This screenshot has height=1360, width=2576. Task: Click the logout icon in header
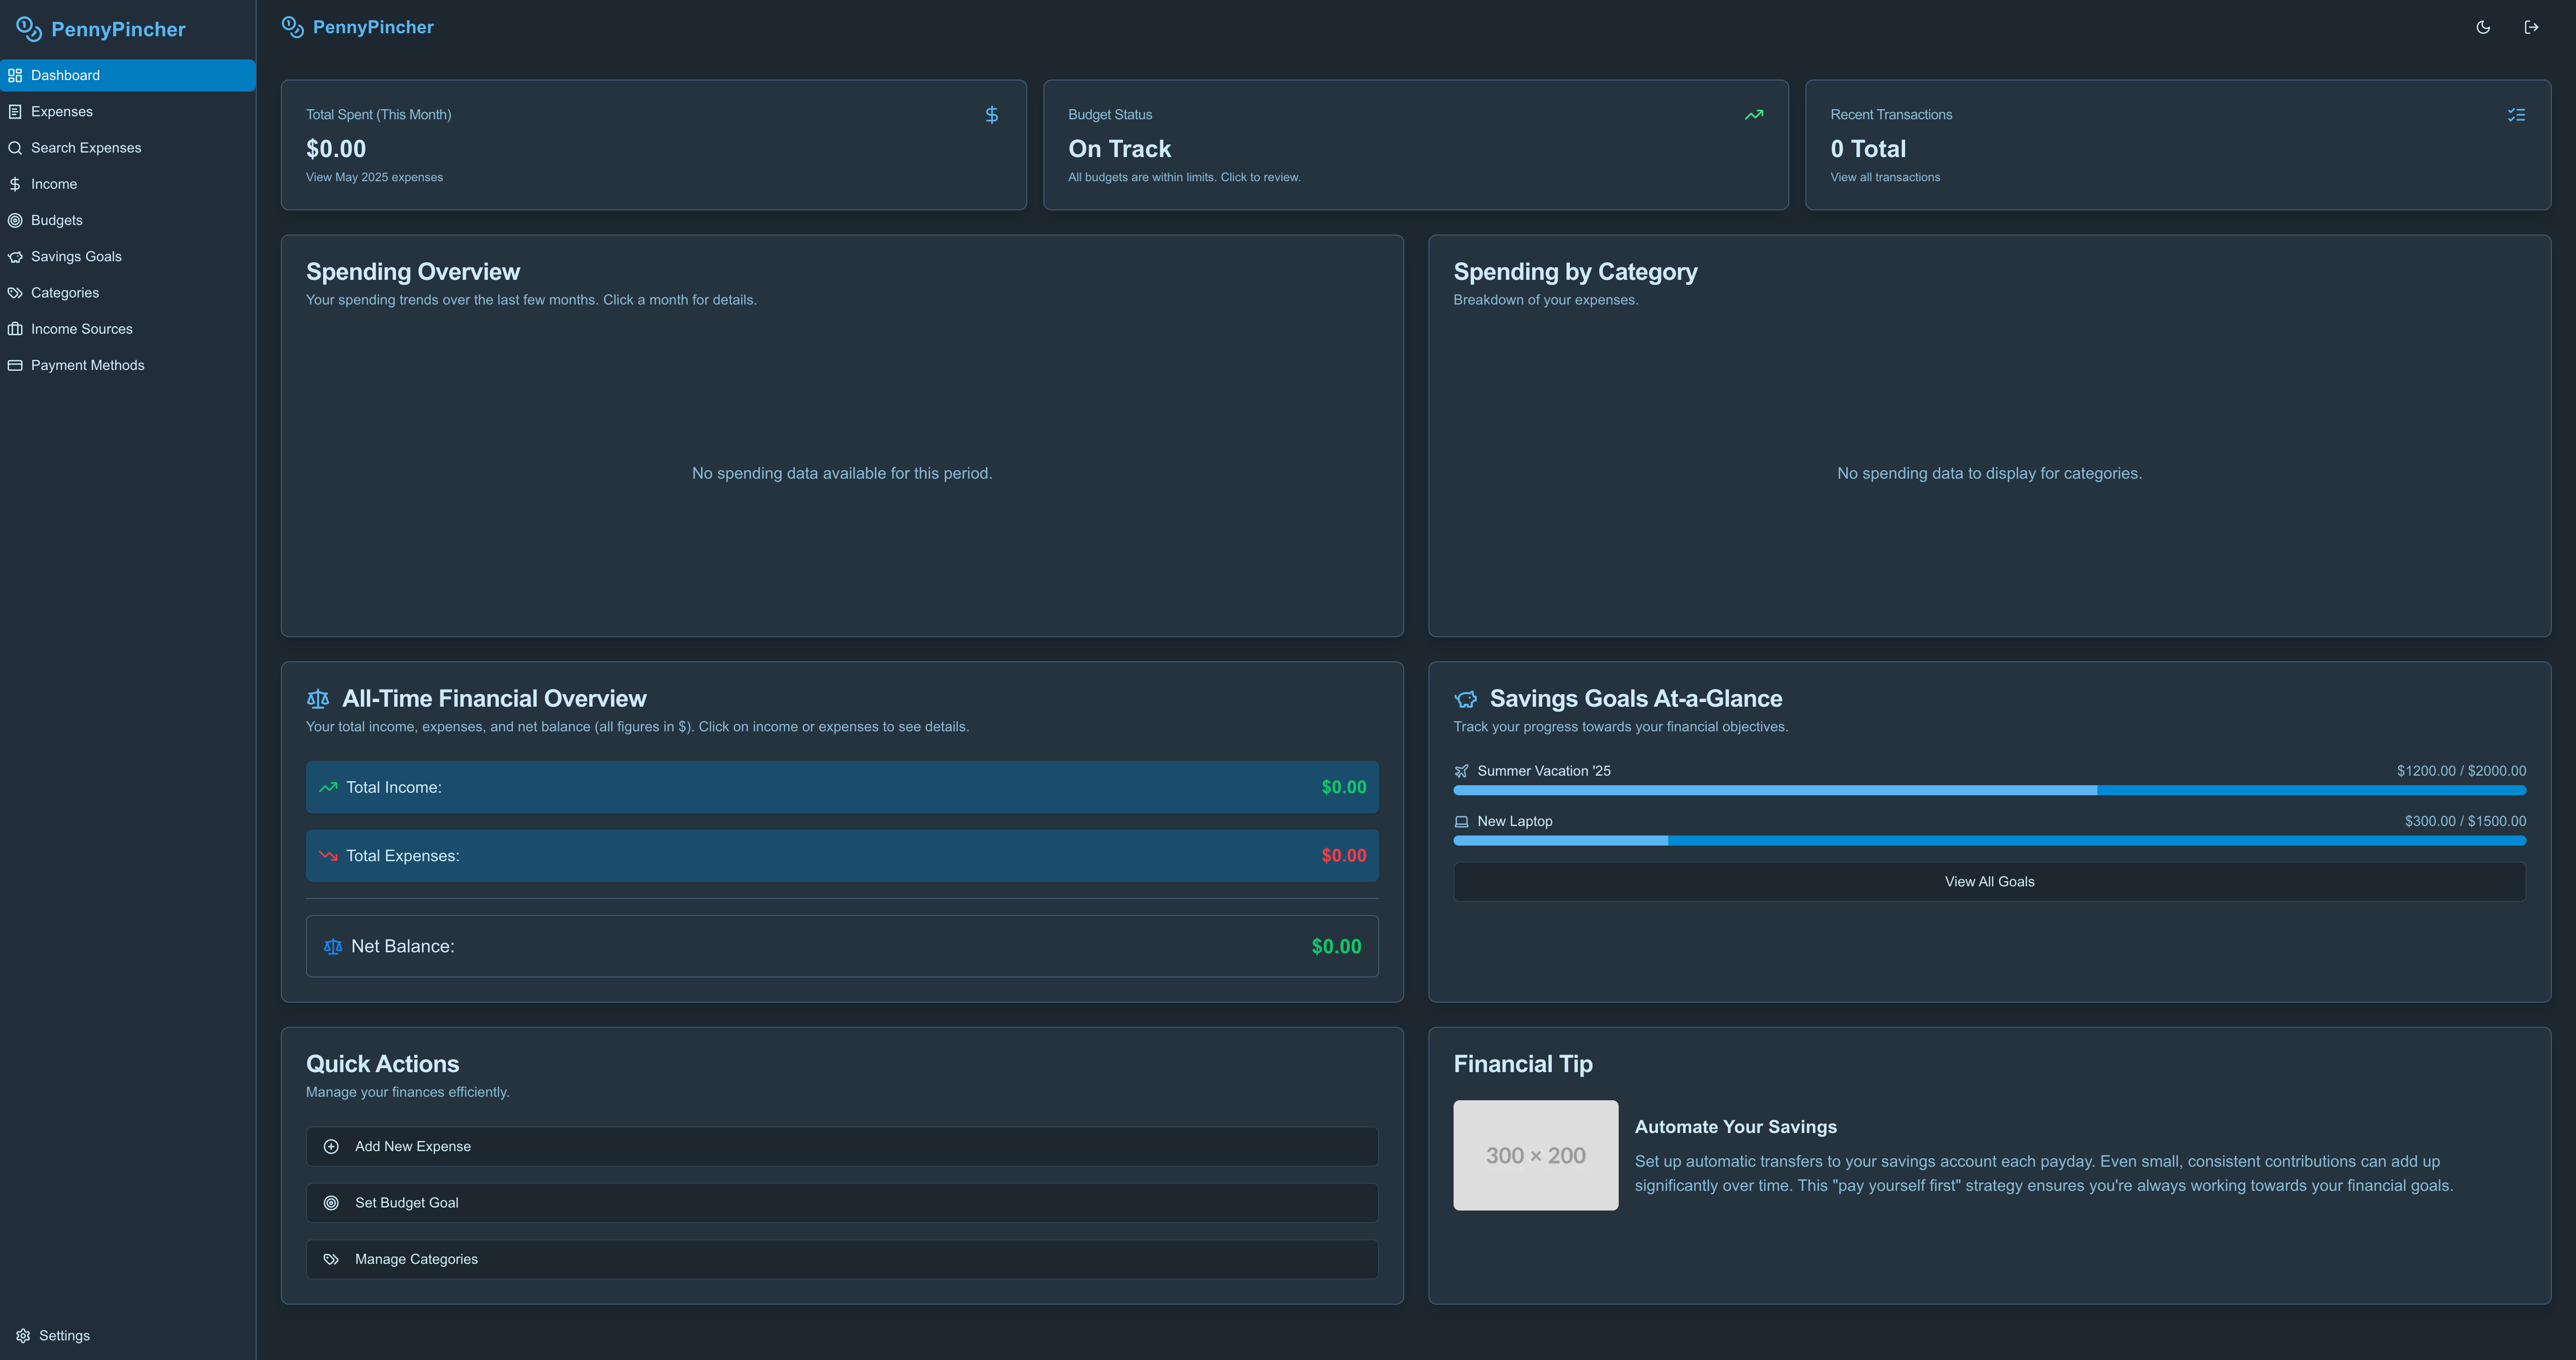[2531, 27]
